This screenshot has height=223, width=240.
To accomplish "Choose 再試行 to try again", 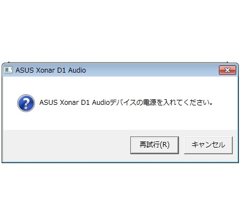I will [x=155, y=145].
